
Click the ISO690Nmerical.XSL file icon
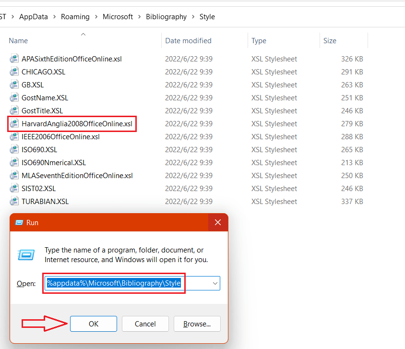[x=14, y=162]
